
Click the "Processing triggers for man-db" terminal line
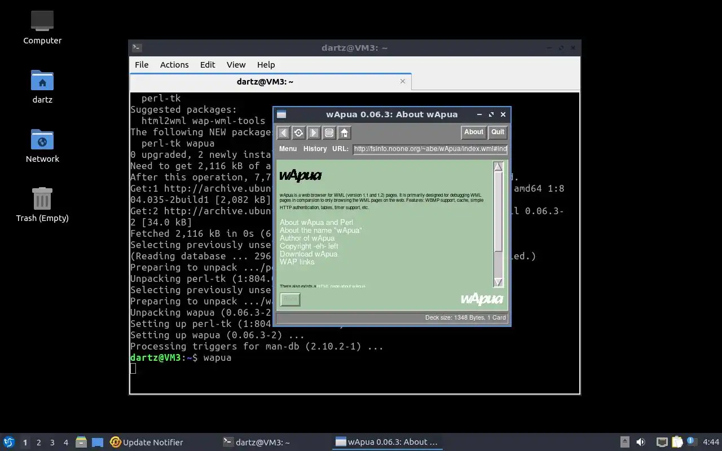click(x=257, y=346)
